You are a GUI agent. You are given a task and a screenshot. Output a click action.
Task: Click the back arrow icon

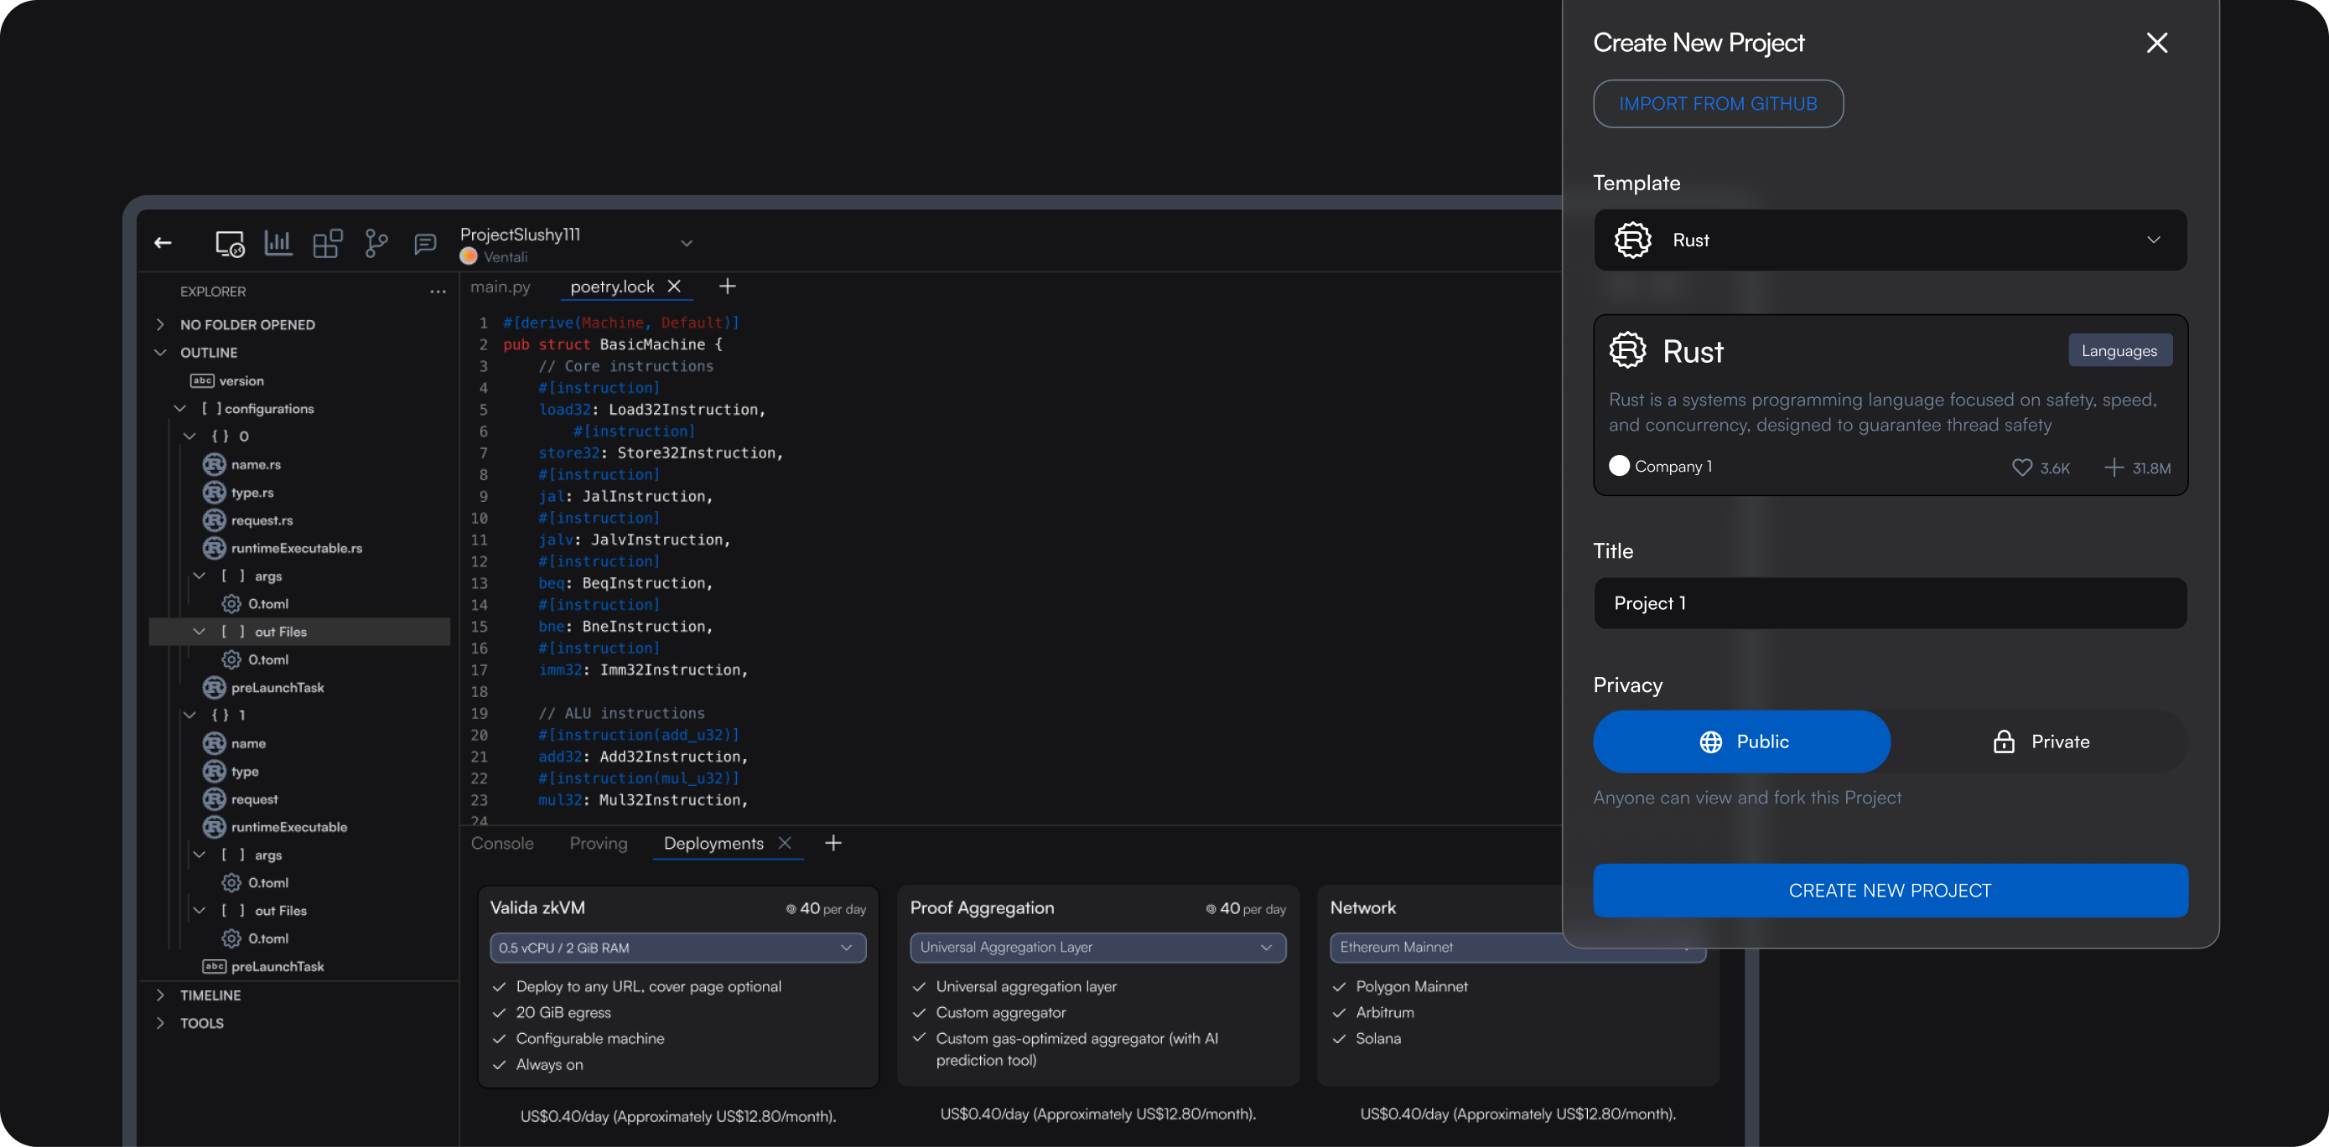point(163,242)
